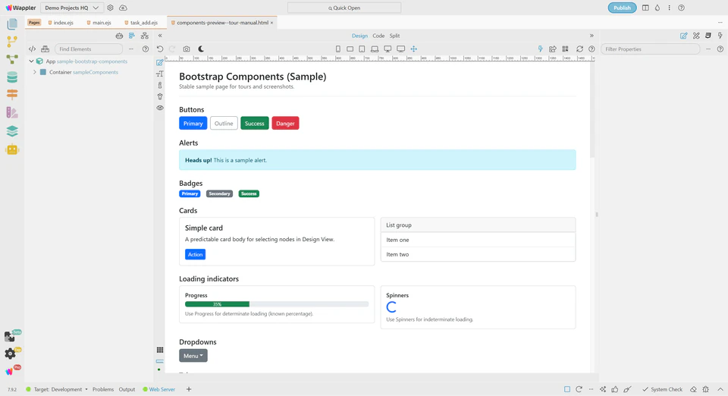This screenshot has width=728, height=396.
Task: Toggle the text editing tool in side strip
Action: pyautogui.click(x=160, y=74)
